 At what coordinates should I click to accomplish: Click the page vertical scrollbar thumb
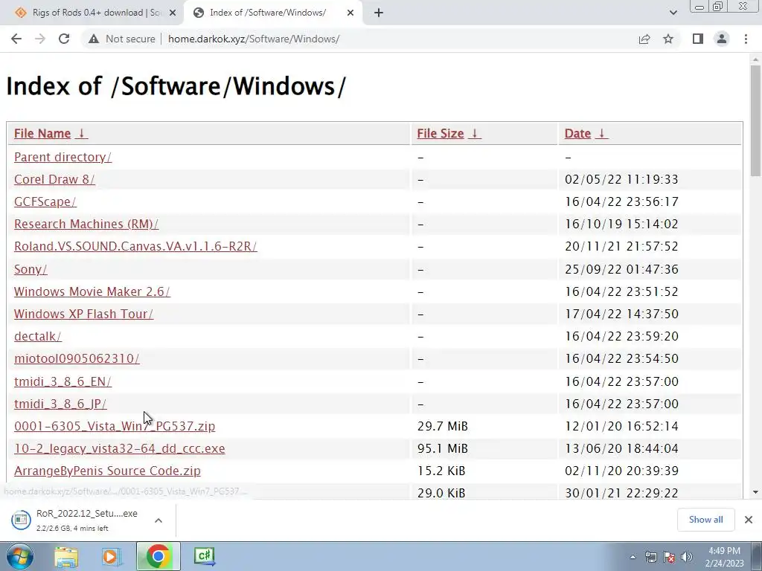point(755,121)
